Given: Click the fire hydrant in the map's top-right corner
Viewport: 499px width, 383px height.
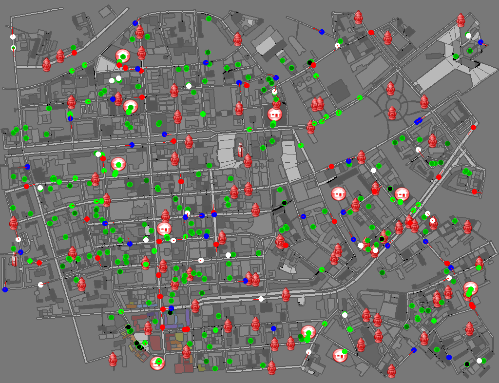Looking at the screenshot, I should (461, 20).
